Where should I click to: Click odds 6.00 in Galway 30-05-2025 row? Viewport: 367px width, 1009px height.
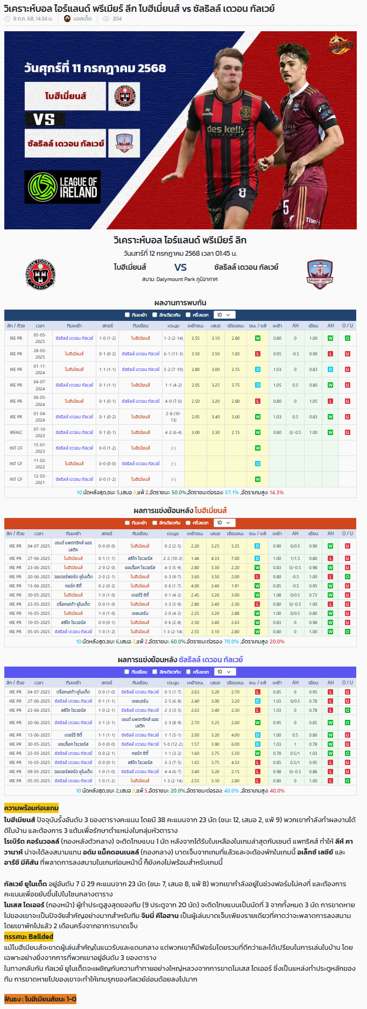(236, 744)
